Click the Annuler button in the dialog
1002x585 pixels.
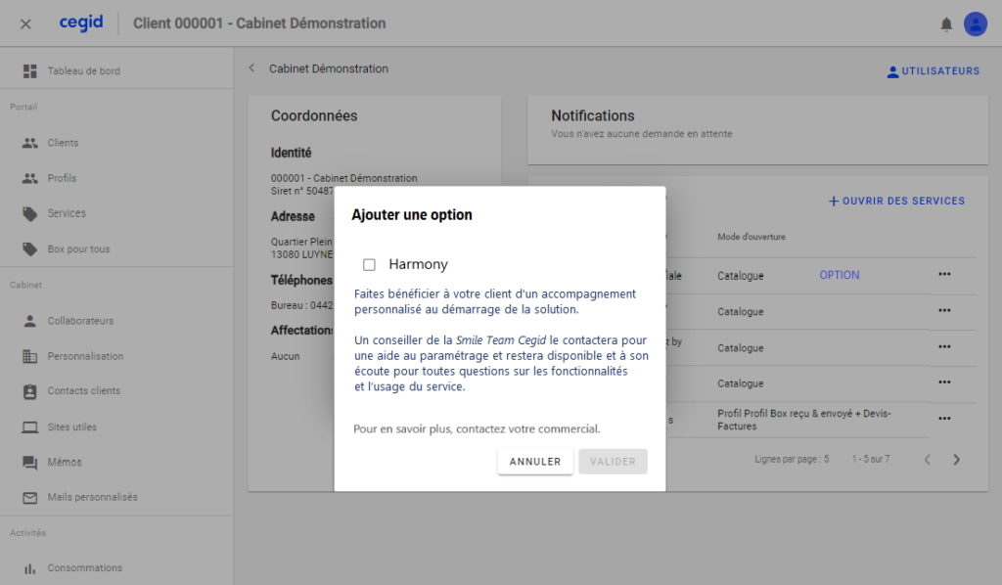click(x=535, y=461)
